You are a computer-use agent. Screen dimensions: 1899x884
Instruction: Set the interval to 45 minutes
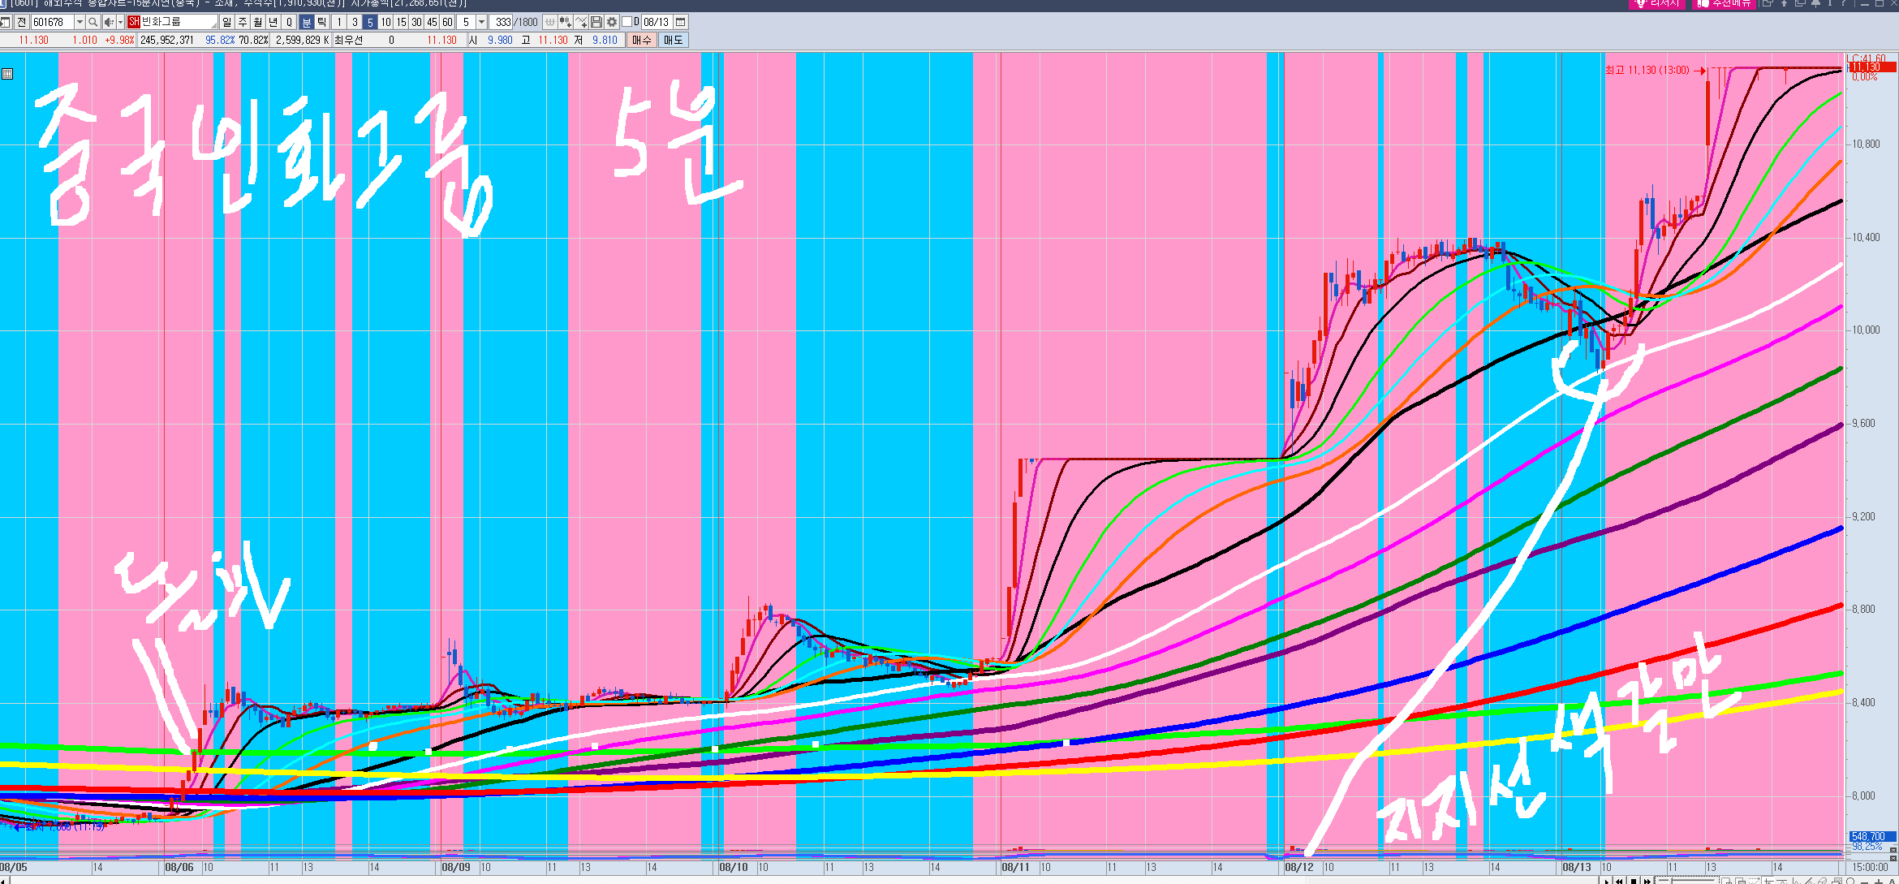tap(432, 22)
